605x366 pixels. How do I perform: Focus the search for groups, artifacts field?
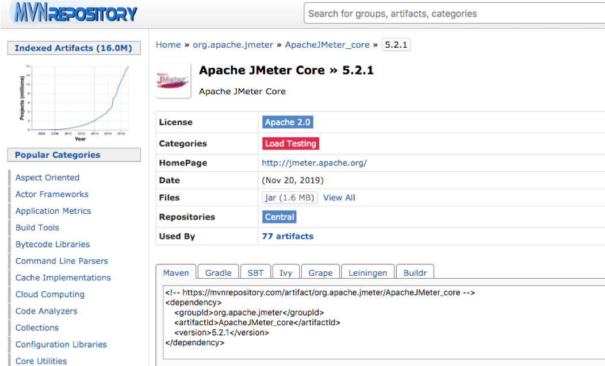(x=454, y=13)
